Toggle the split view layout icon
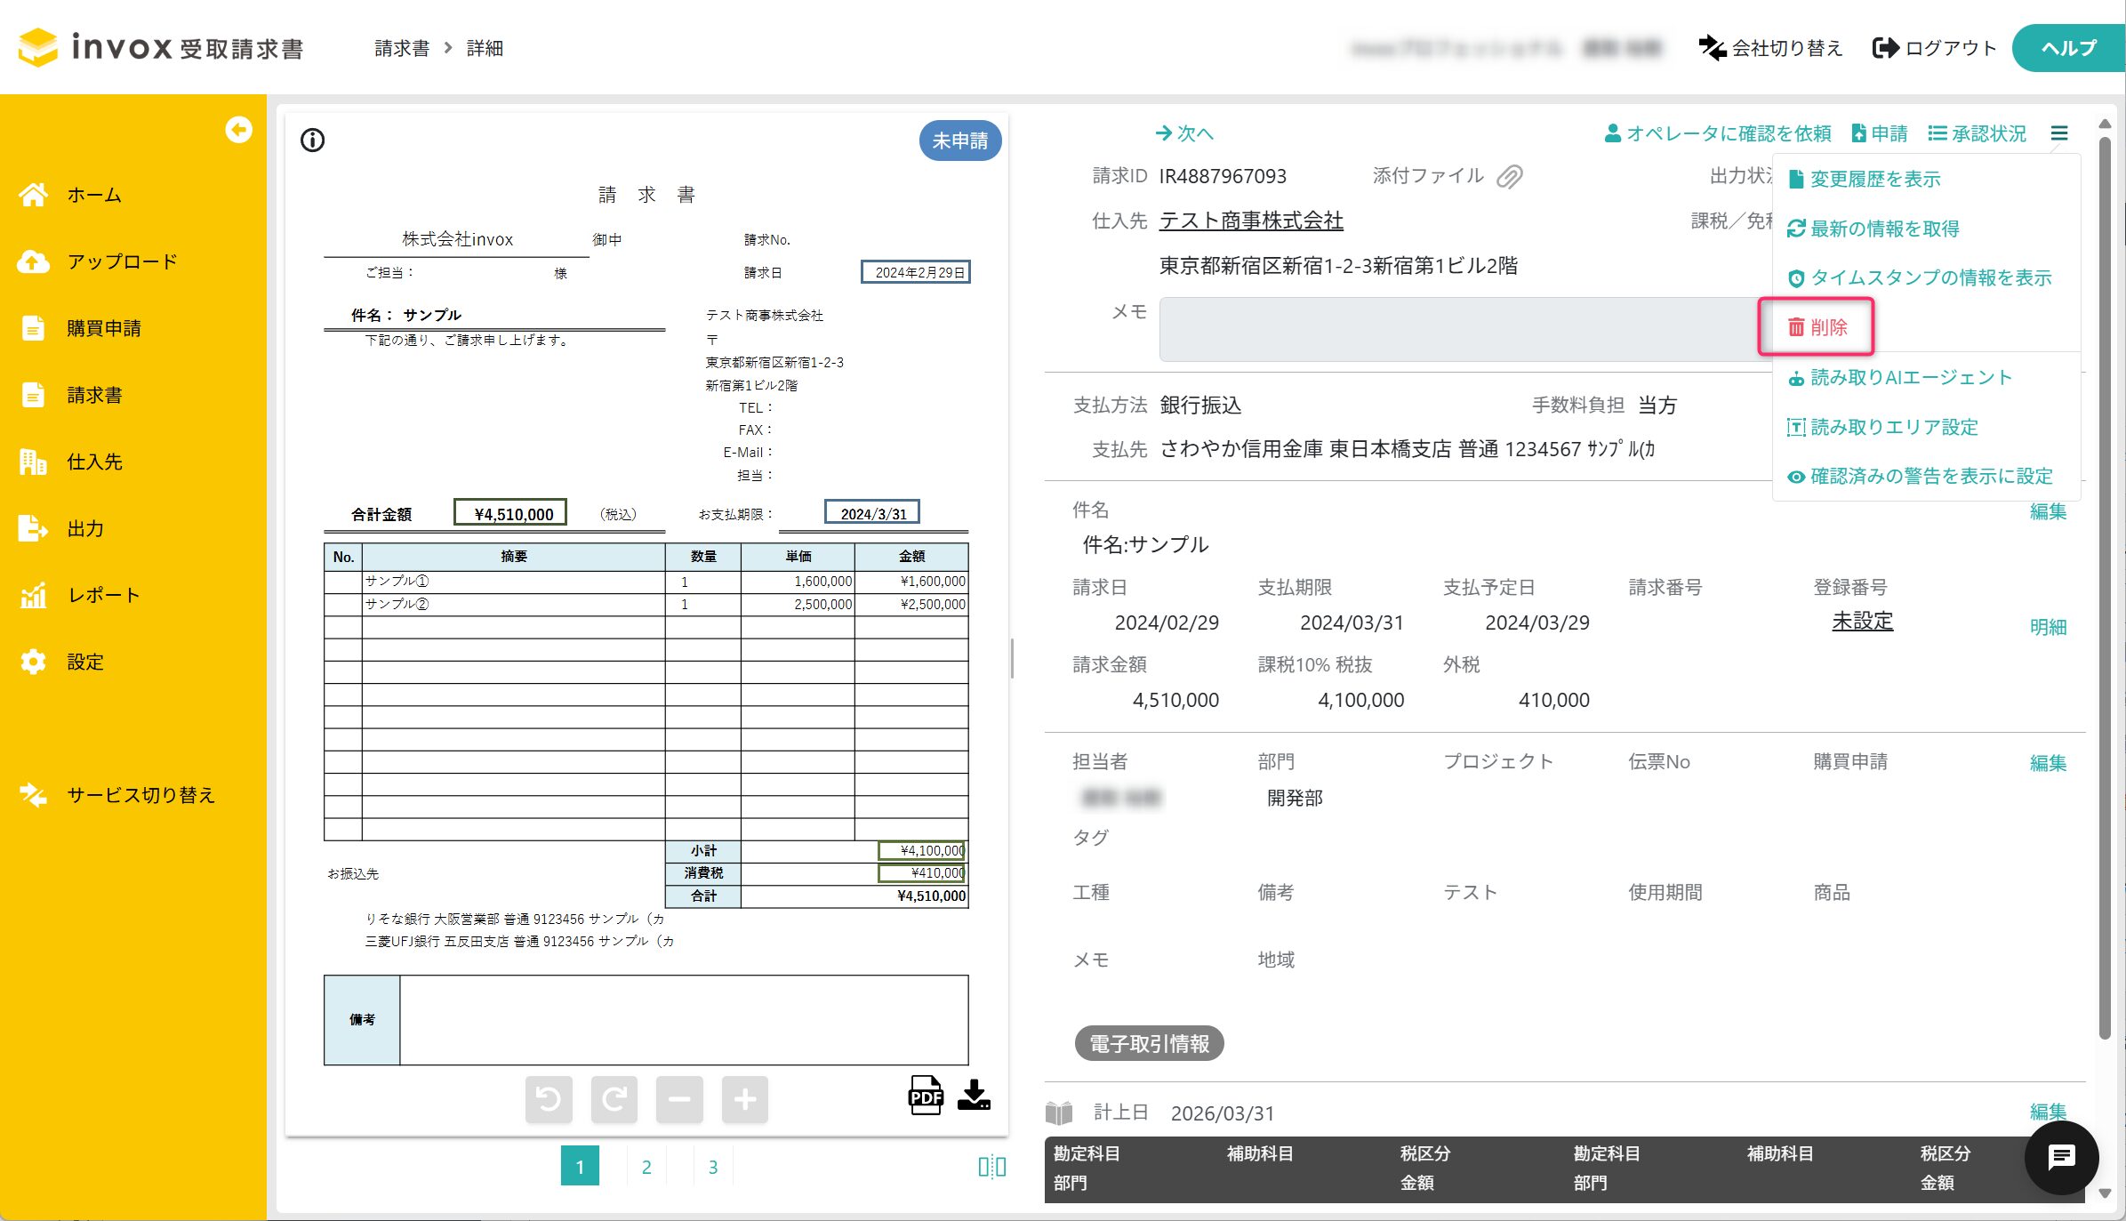 [x=991, y=1167]
